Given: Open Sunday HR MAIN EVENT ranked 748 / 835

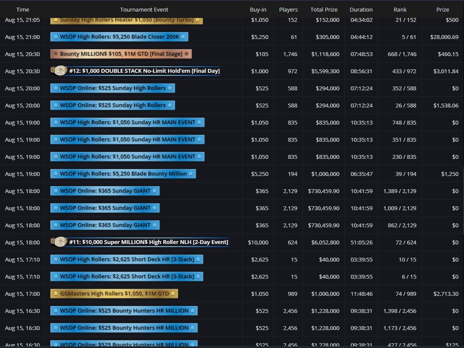Looking at the screenshot, I should 128,122.
